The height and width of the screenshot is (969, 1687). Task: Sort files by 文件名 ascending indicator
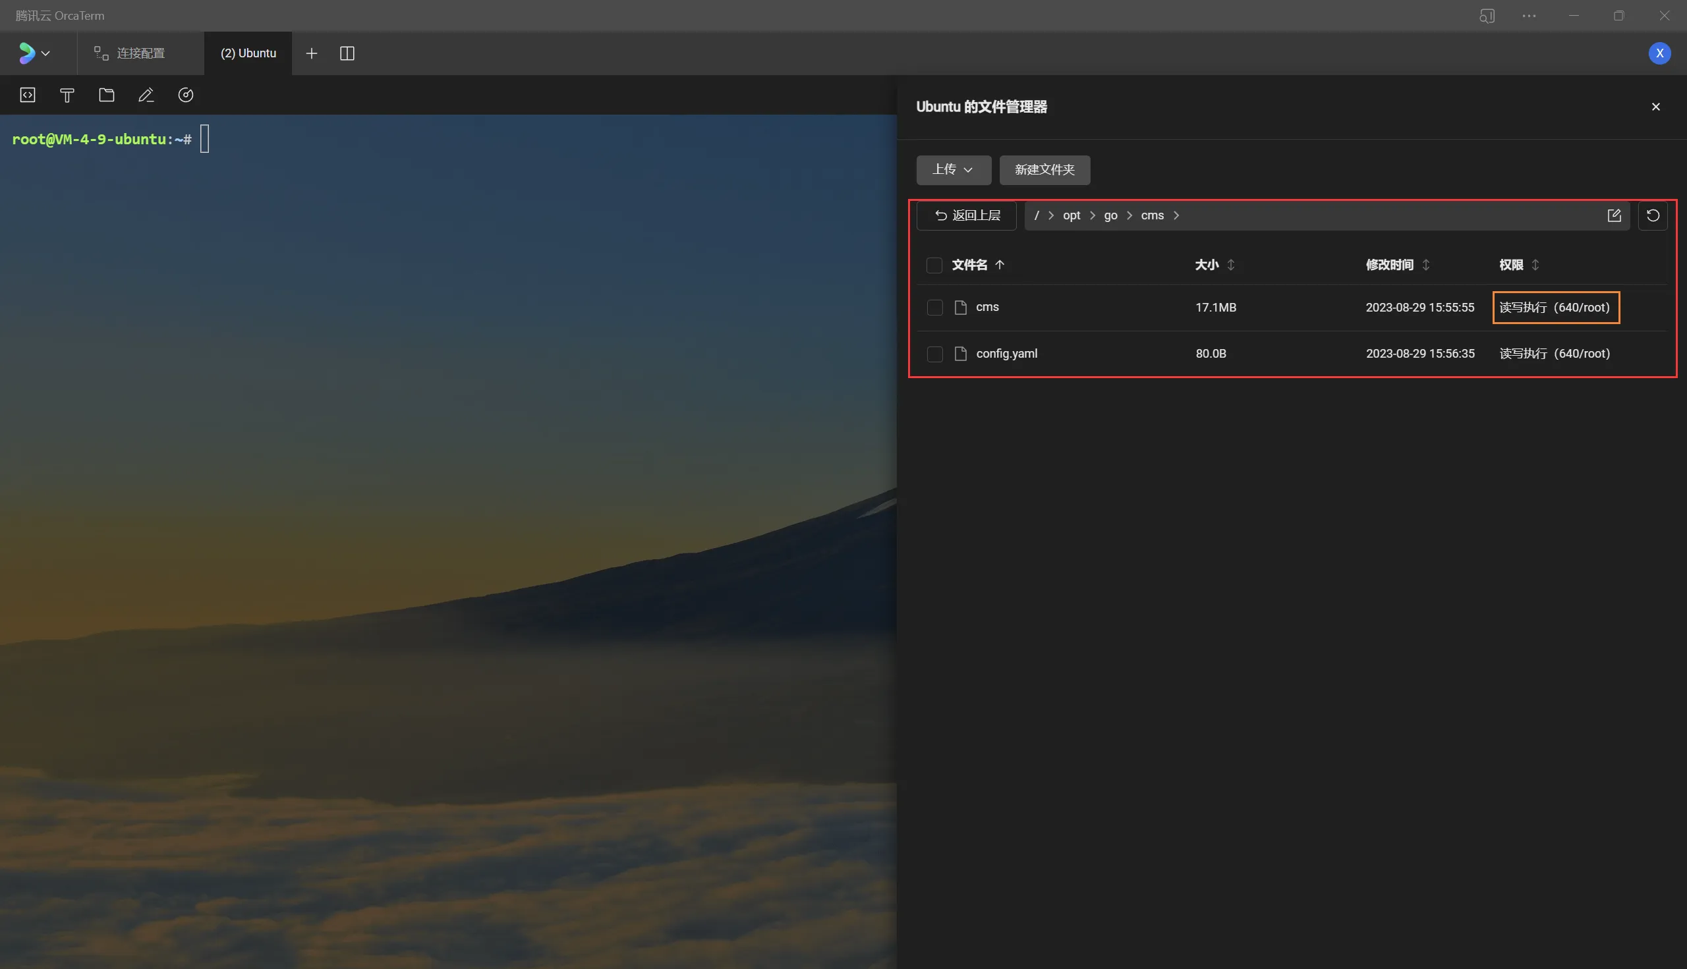coord(1000,264)
